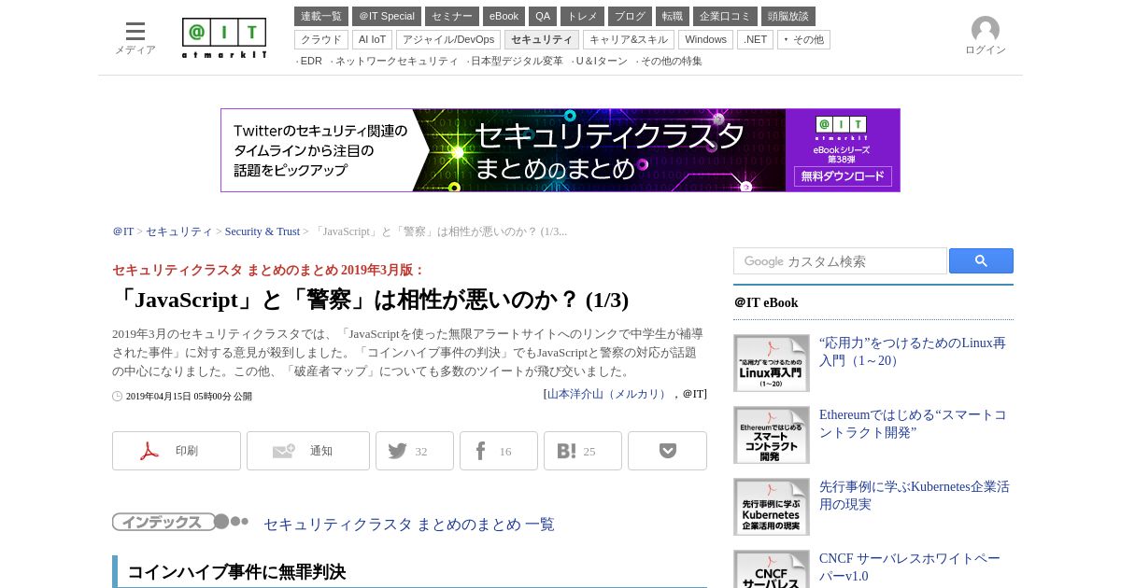Select the AI IoT category tab
Screen dimensions: 1121x588
pyautogui.click(x=372, y=39)
